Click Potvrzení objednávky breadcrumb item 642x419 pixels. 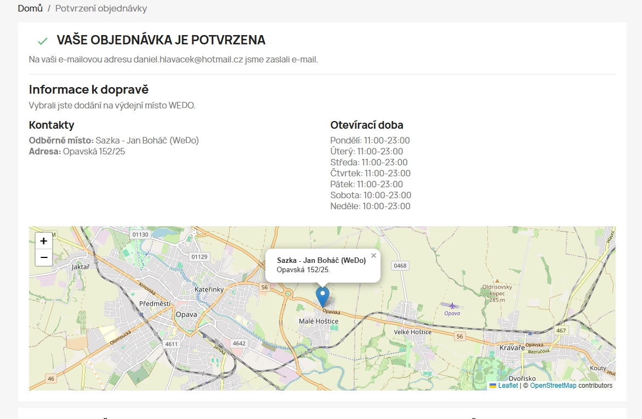tap(101, 9)
